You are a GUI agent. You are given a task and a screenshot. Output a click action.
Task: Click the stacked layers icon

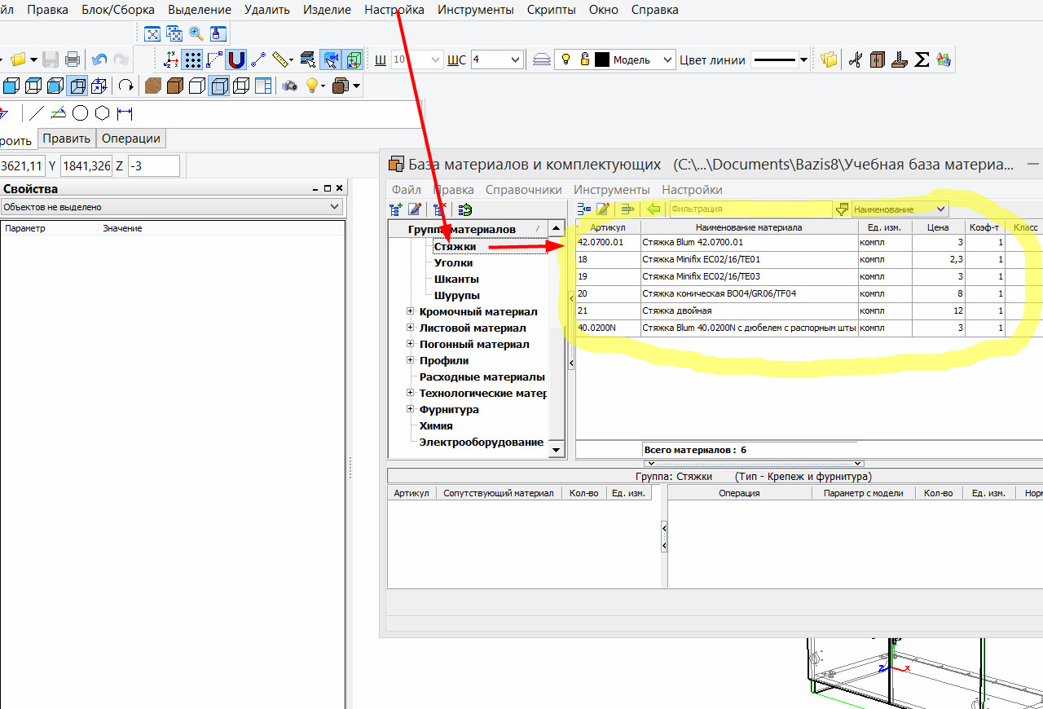(x=542, y=59)
